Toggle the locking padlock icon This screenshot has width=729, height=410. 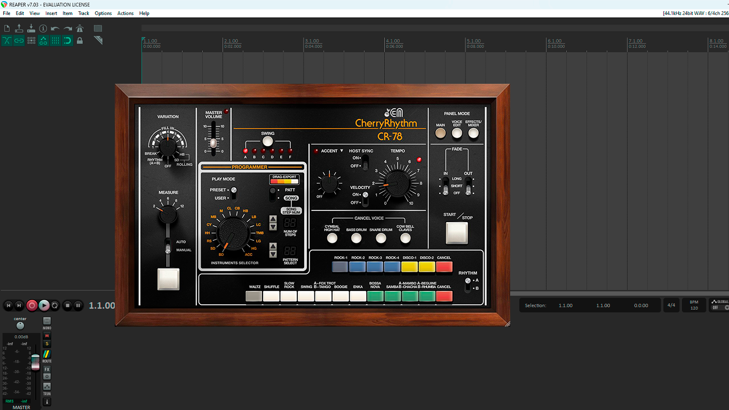(80, 41)
